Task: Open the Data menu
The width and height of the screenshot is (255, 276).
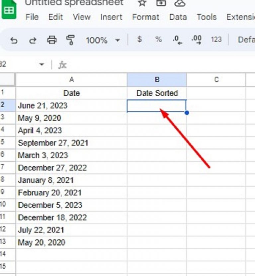Action: [178, 17]
